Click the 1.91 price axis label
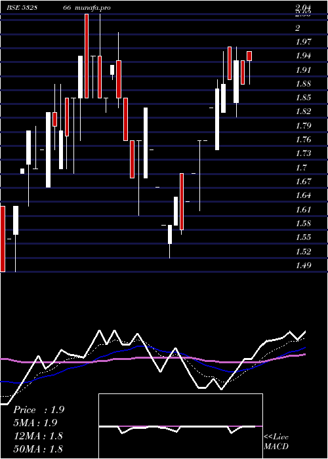 [x=303, y=70]
